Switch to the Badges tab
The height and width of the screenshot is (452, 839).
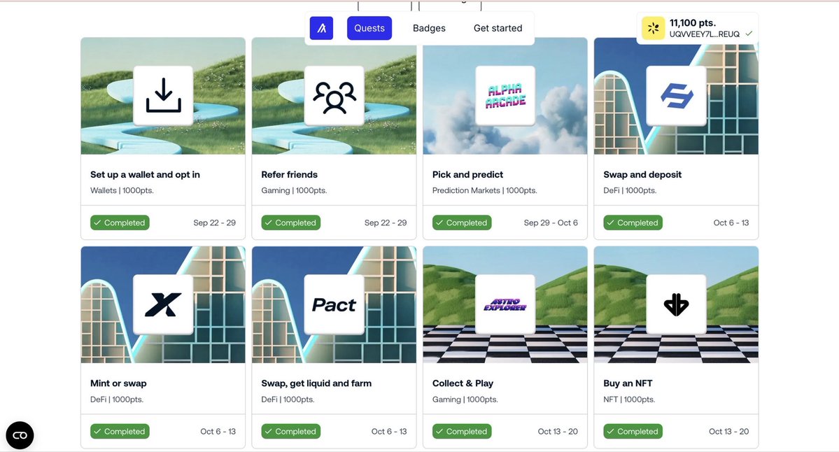[429, 29]
